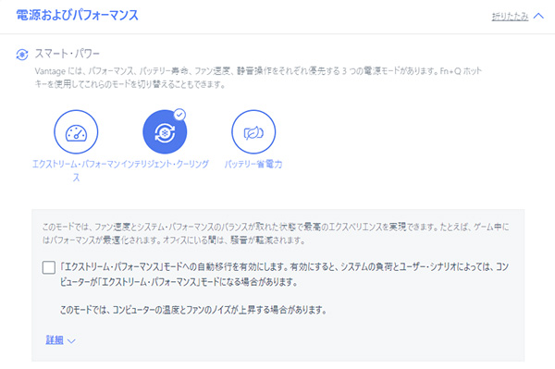The width and height of the screenshot is (555, 369).
Task: Click the インテリジェント・クーリング label
Action: coord(165,165)
